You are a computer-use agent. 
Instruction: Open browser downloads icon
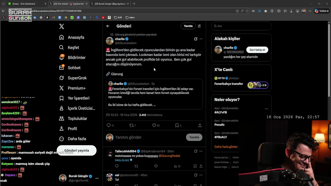291,11
